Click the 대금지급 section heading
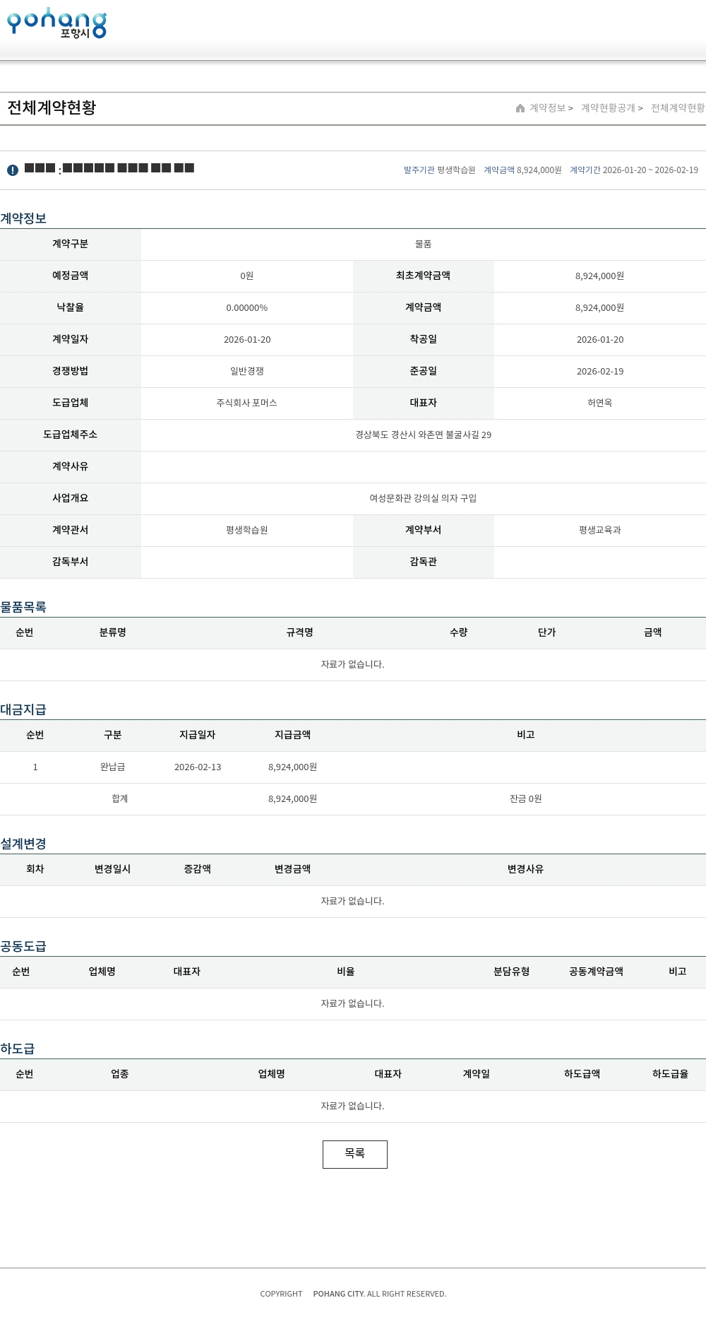This screenshot has height=1339, width=706. (x=23, y=709)
